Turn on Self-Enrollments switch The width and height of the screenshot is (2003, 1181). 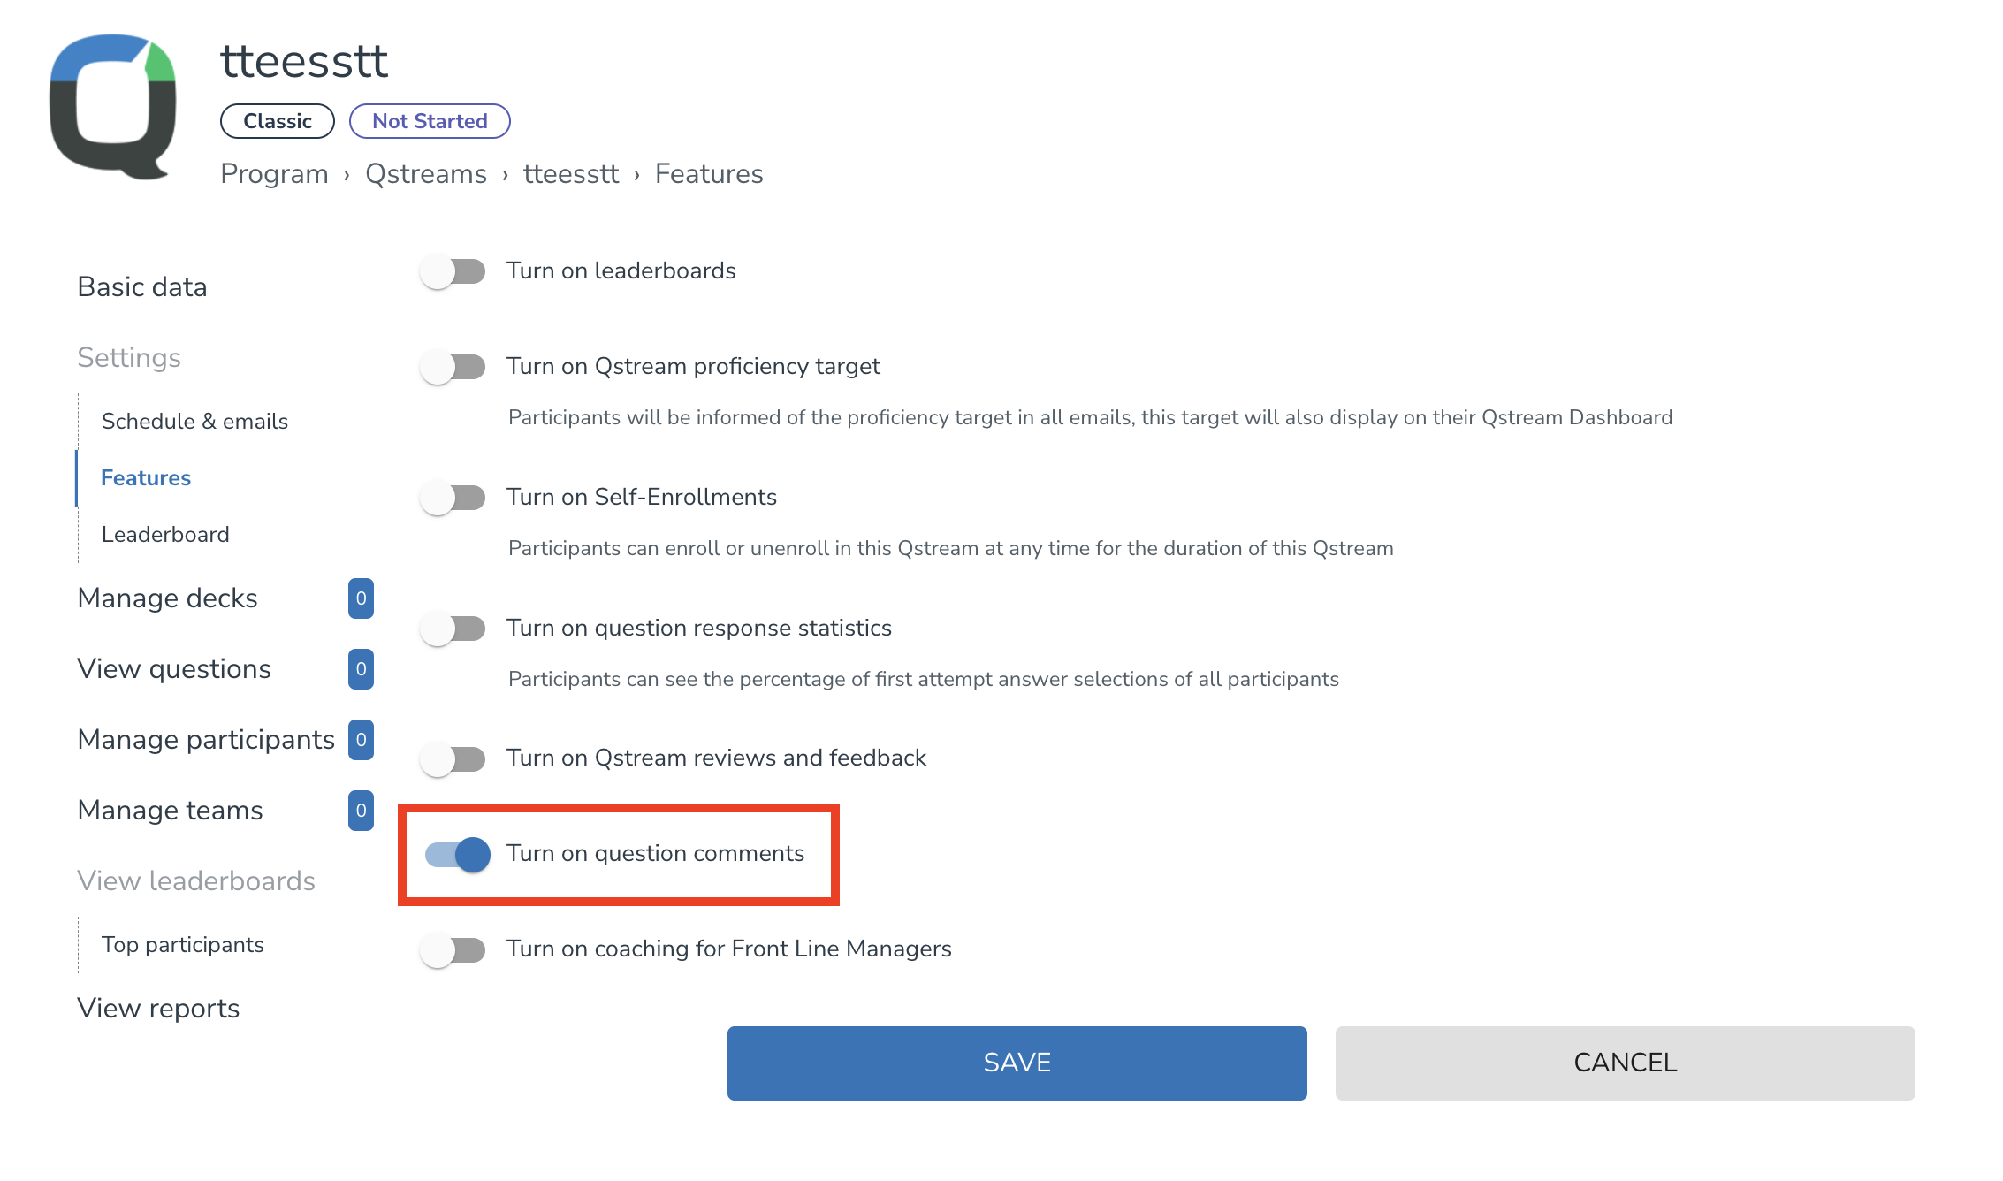pyautogui.click(x=453, y=498)
